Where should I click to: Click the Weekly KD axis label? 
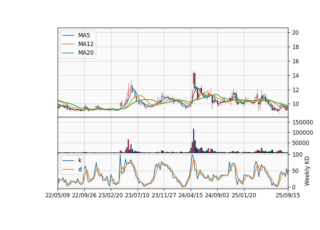307,171
